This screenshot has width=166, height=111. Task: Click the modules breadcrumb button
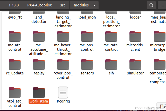click(81, 5)
